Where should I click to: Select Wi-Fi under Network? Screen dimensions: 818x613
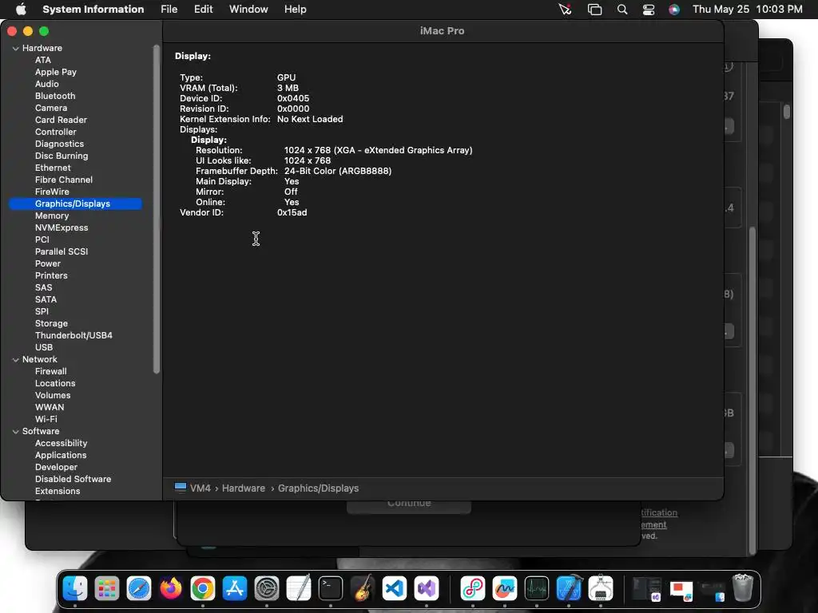pos(46,420)
